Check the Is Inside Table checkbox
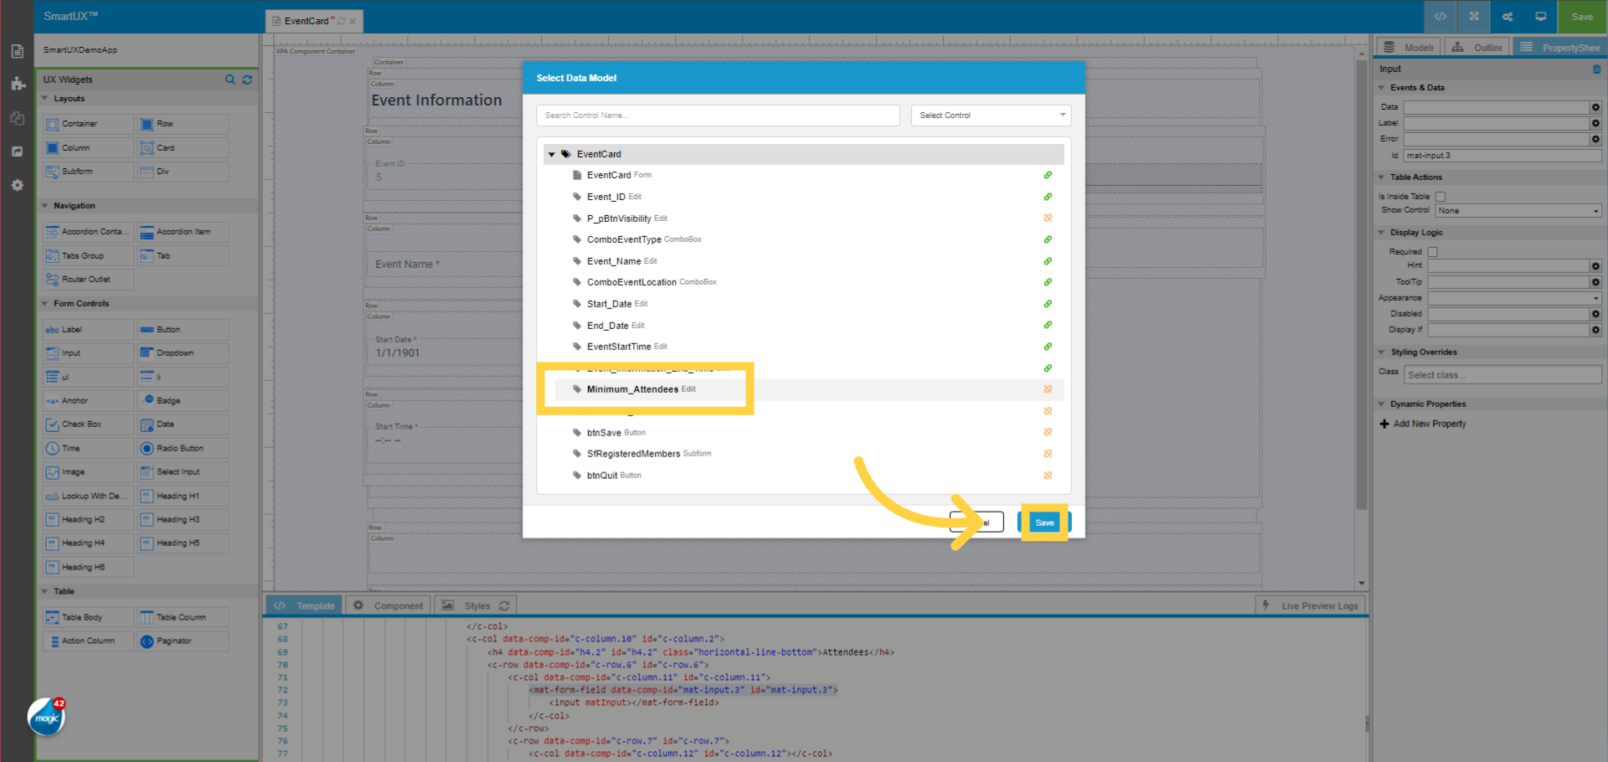Screen dimensions: 1608x762 pos(1440,196)
